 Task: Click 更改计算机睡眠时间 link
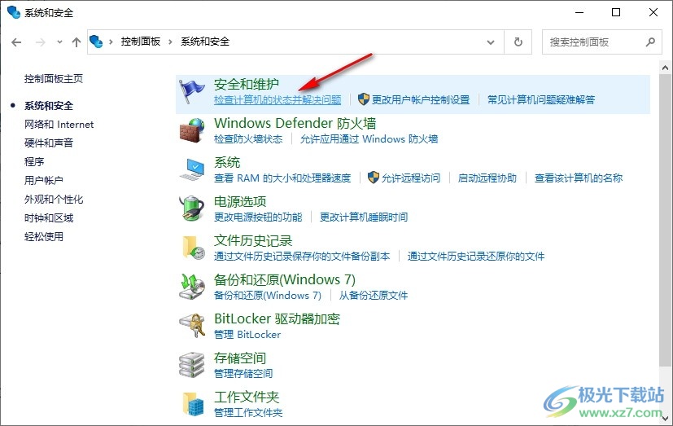tap(364, 217)
